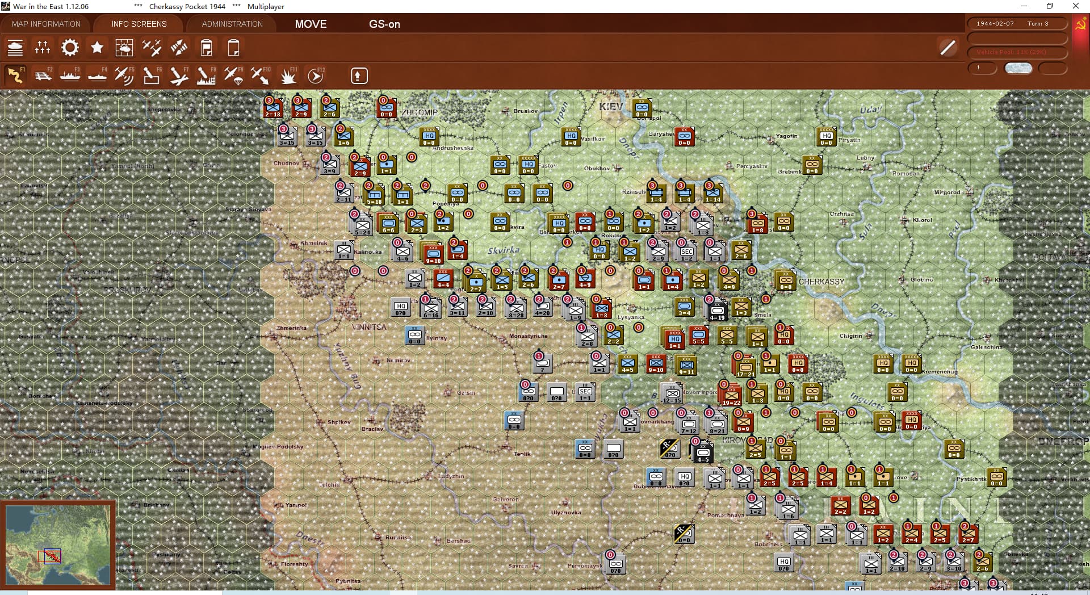The height and width of the screenshot is (595, 1090).
Task: Open the logistics report with flag icon
Action: [x=206, y=48]
